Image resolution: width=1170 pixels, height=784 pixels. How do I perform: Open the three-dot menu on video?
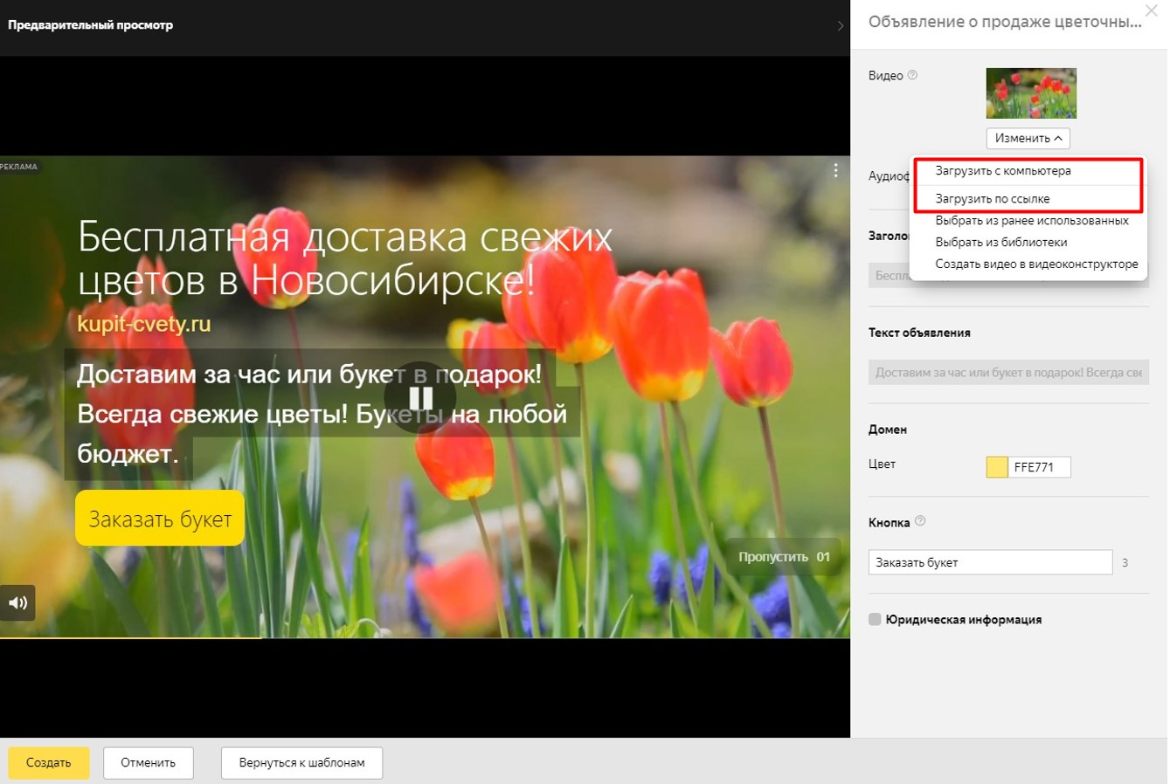pyautogui.click(x=835, y=170)
